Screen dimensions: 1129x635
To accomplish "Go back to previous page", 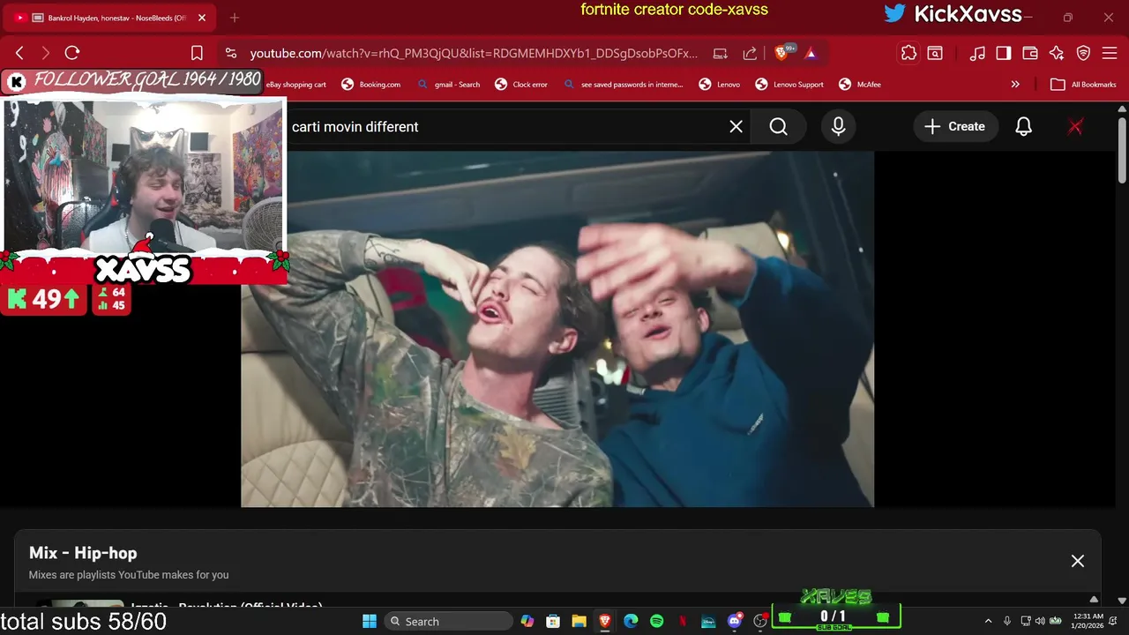I will pos(19,54).
